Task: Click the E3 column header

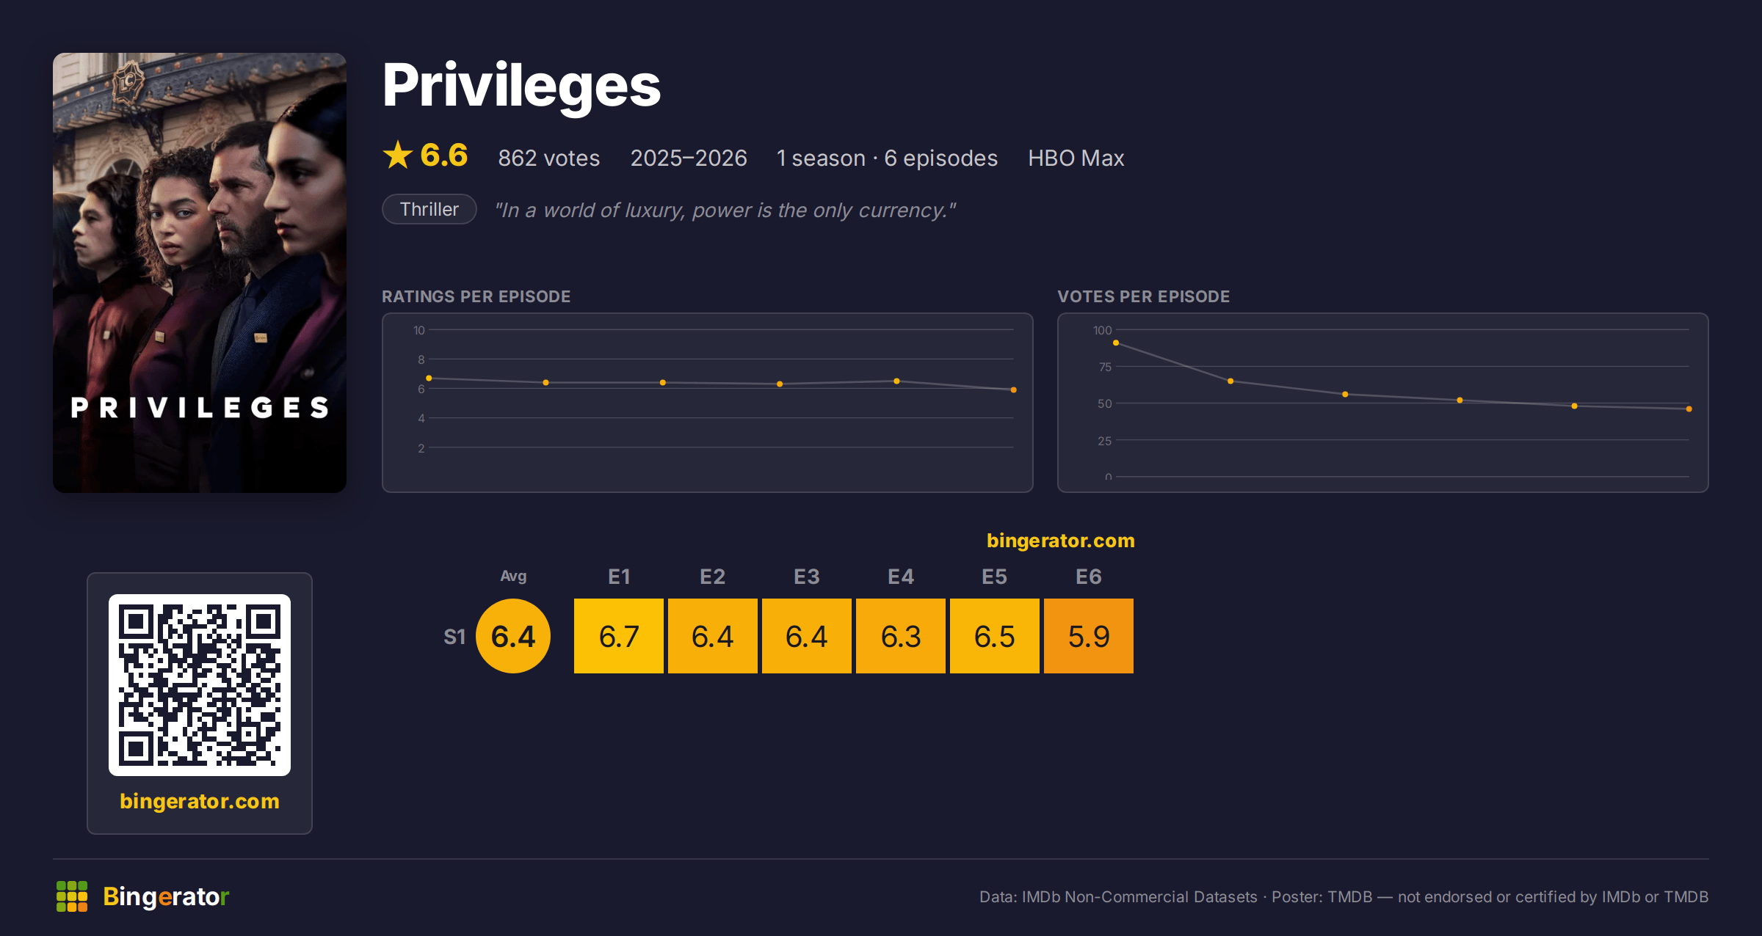Action: click(806, 577)
